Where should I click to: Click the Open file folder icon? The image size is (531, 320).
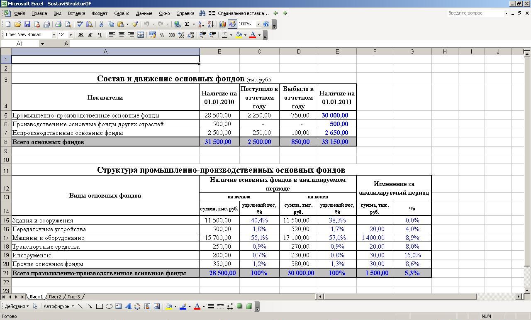click(x=18, y=24)
